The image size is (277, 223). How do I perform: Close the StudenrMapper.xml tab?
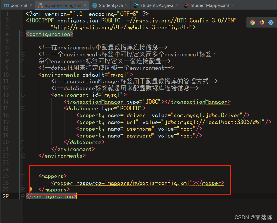233,5
